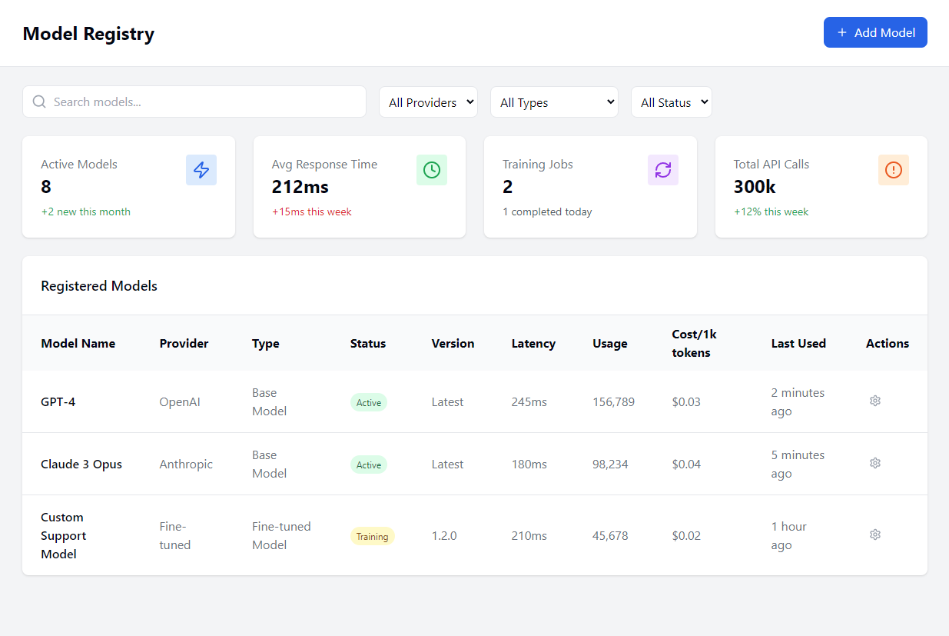
Task: Click the clock icon for Avg Response Time
Action: point(432,170)
